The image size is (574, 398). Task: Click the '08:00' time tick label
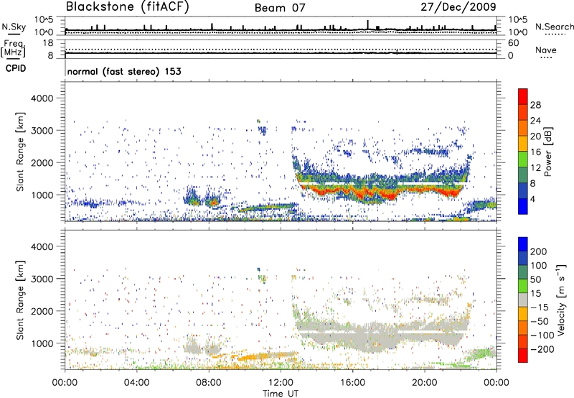[209, 383]
